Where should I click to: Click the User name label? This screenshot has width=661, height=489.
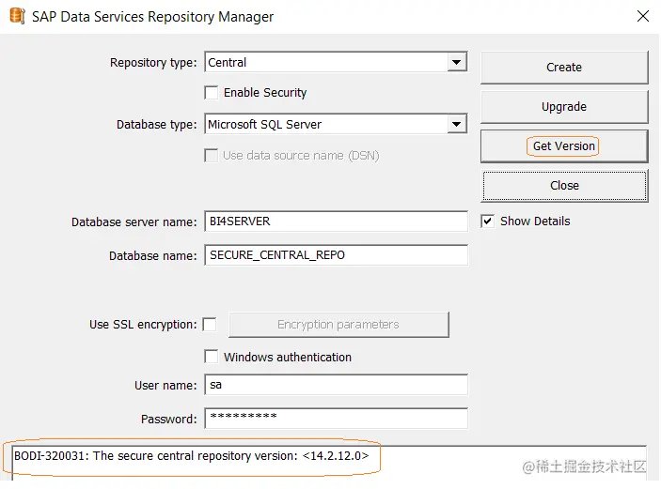point(165,386)
